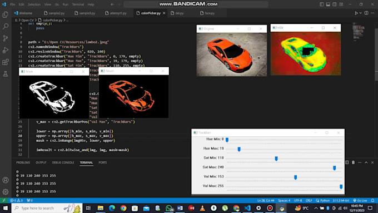This screenshot has height=213, width=378.
Task: Open the Terminal menu
Action: [x=78, y=4]
